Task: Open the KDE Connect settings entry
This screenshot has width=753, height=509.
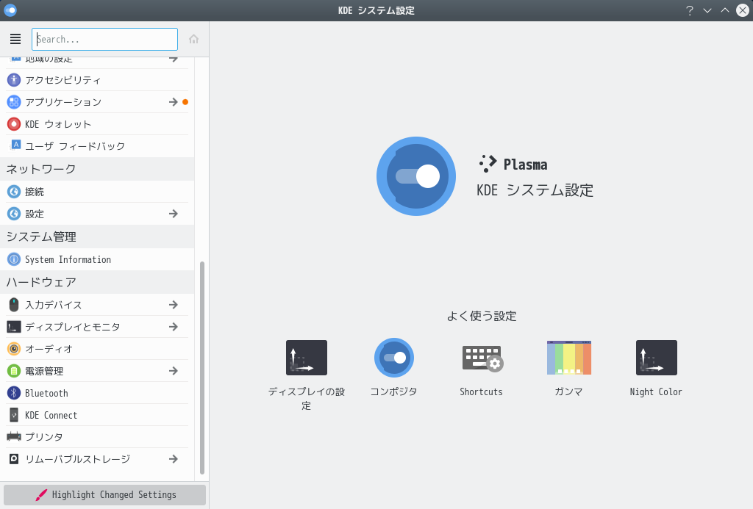Action: click(51, 415)
